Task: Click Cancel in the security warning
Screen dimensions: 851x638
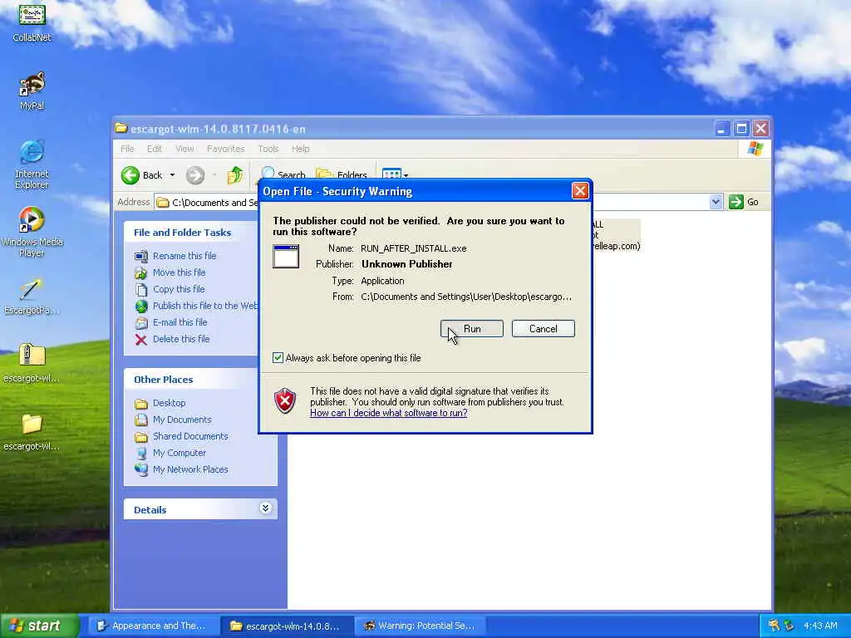Action: coord(543,329)
